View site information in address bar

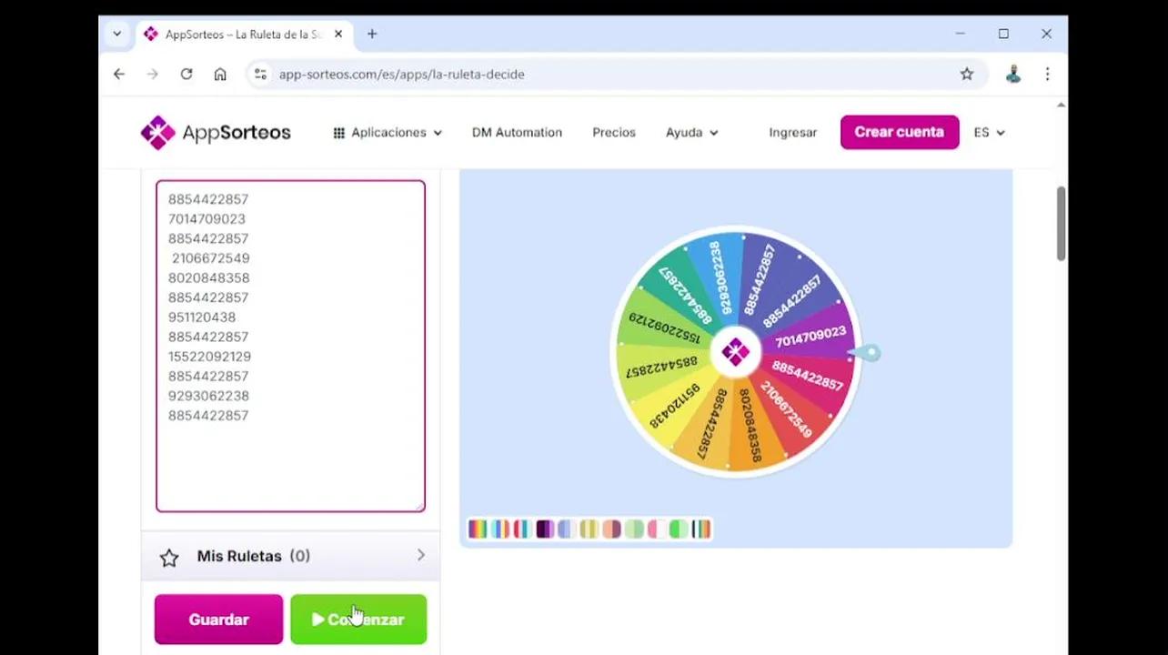(261, 75)
